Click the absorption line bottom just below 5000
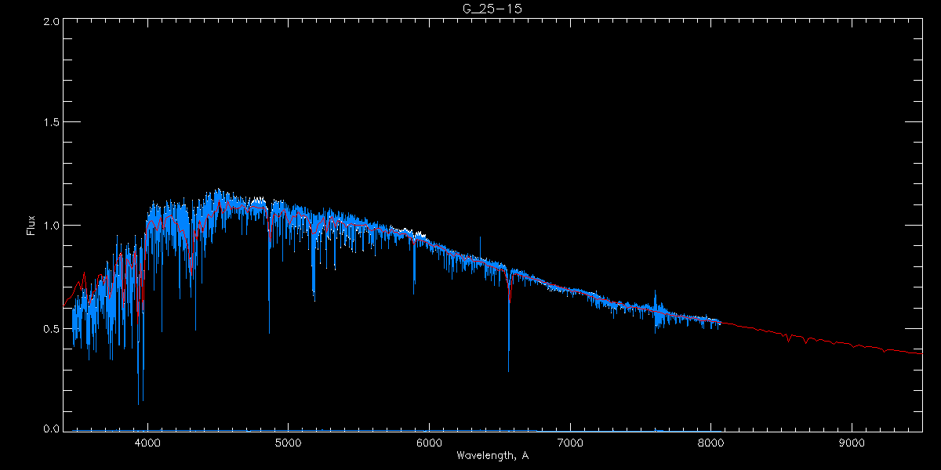Image resolution: width=941 pixels, height=470 pixels. click(x=269, y=331)
